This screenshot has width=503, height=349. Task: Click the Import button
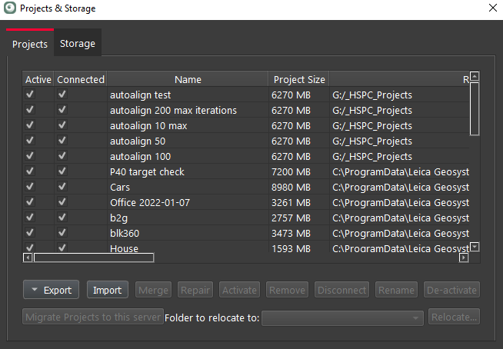click(x=108, y=290)
